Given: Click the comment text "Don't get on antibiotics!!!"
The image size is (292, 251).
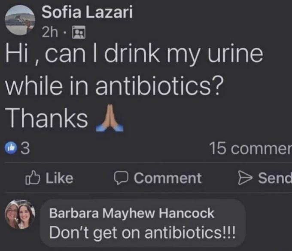Looking at the screenshot, I should (x=142, y=233).
